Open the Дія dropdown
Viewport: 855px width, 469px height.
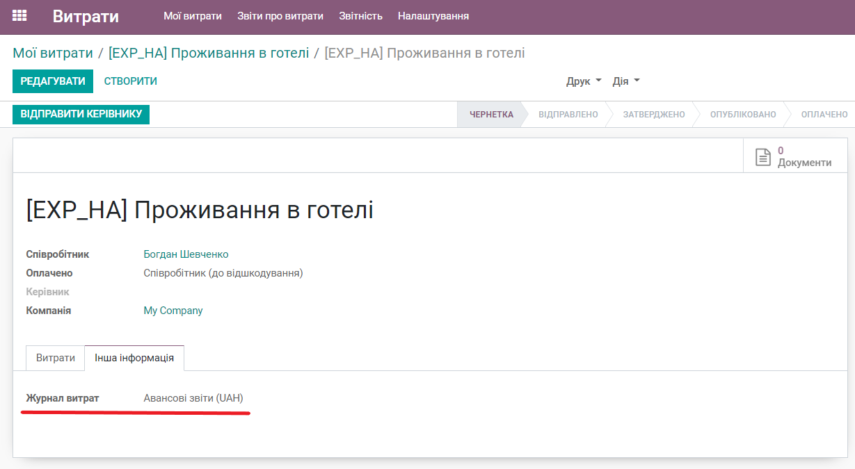click(624, 81)
